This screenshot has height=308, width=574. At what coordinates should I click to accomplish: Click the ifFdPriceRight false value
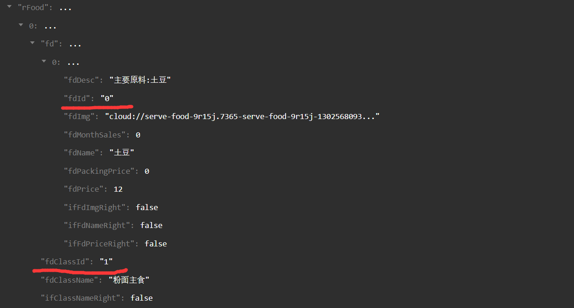tap(156, 244)
